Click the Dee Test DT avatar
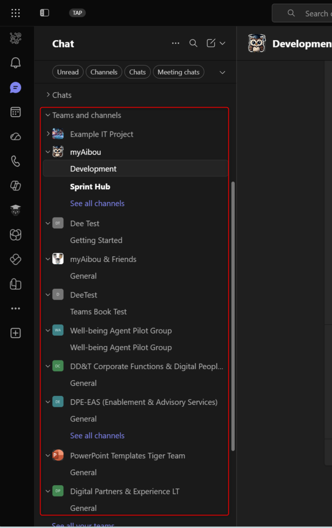This screenshot has width=332, height=528. point(58,223)
